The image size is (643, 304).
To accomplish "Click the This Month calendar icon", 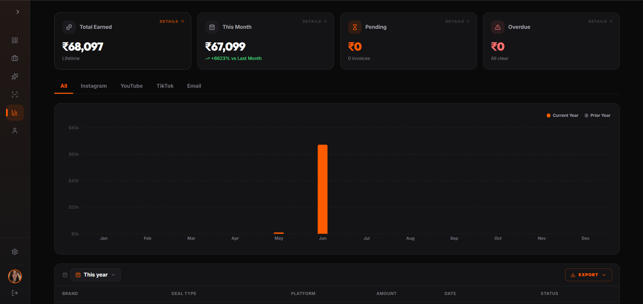I will tap(212, 27).
